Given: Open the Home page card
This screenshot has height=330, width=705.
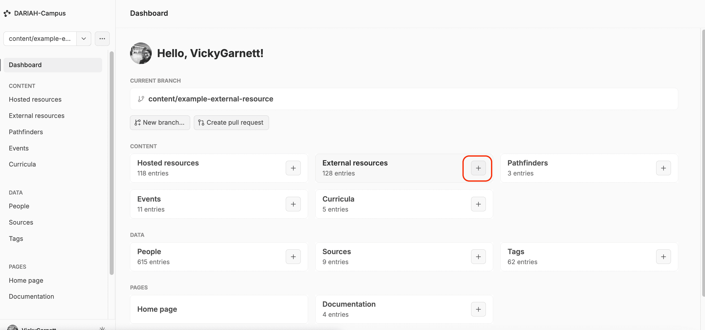Looking at the screenshot, I should 219,309.
